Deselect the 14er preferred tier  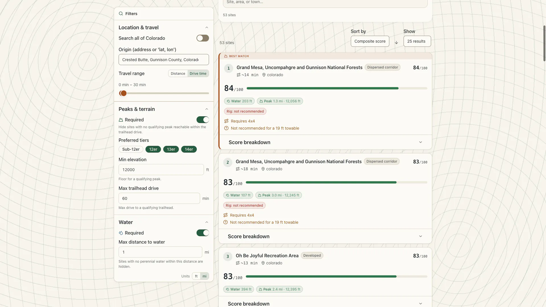point(189,149)
